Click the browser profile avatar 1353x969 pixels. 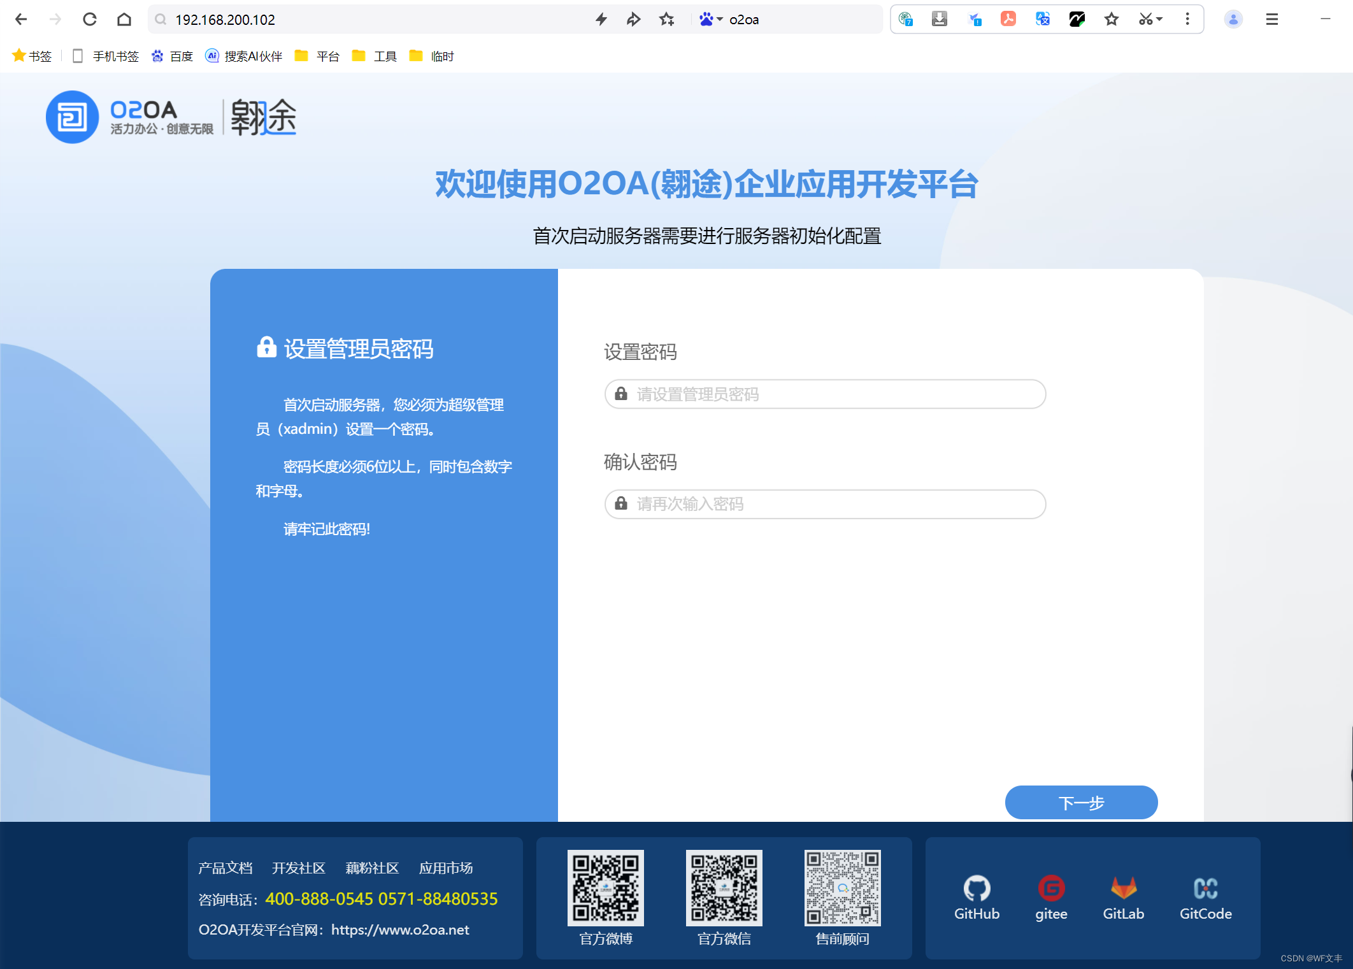pos(1233,19)
